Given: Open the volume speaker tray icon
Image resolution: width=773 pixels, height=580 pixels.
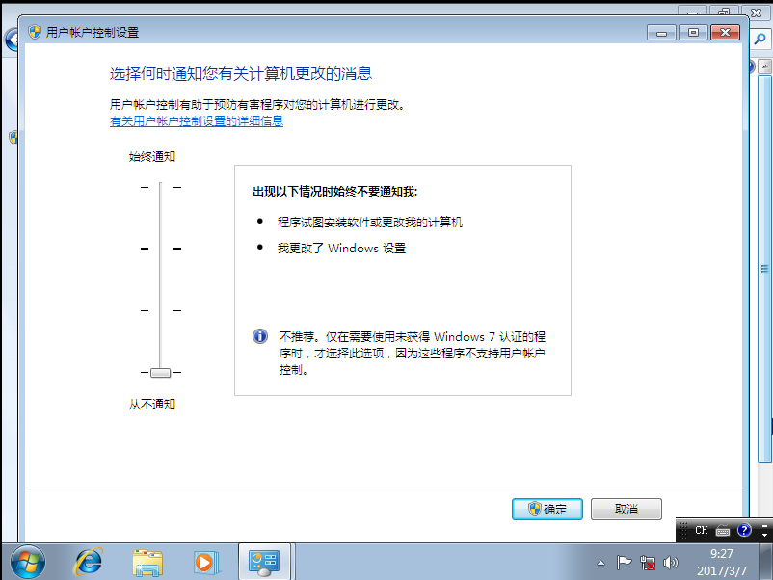Looking at the screenshot, I should click(x=671, y=563).
